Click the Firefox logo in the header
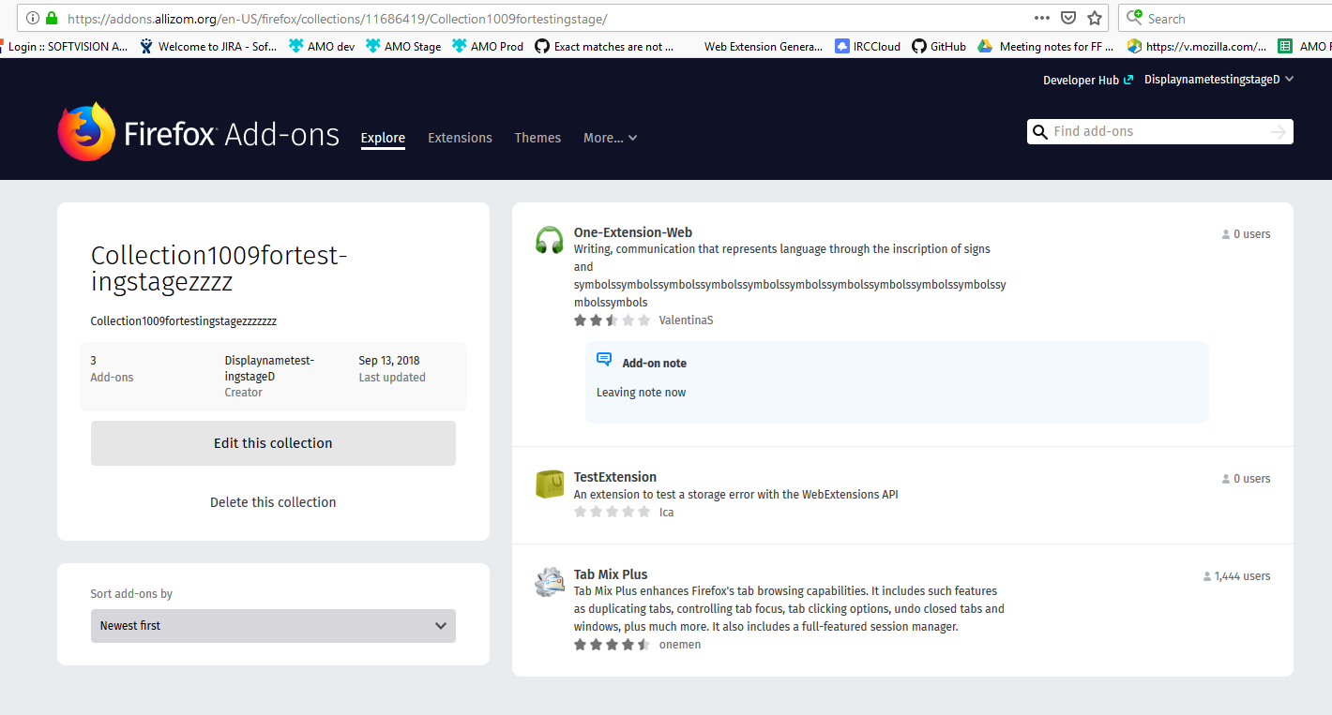The width and height of the screenshot is (1332, 715). pos(86,132)
